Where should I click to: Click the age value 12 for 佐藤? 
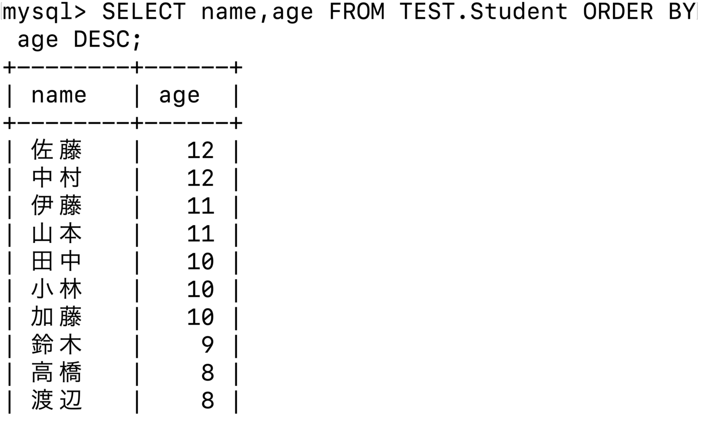[200, 150]
